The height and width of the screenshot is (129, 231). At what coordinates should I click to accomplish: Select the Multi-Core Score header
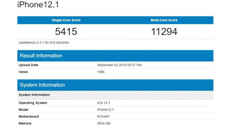click(x=164, y=20)
